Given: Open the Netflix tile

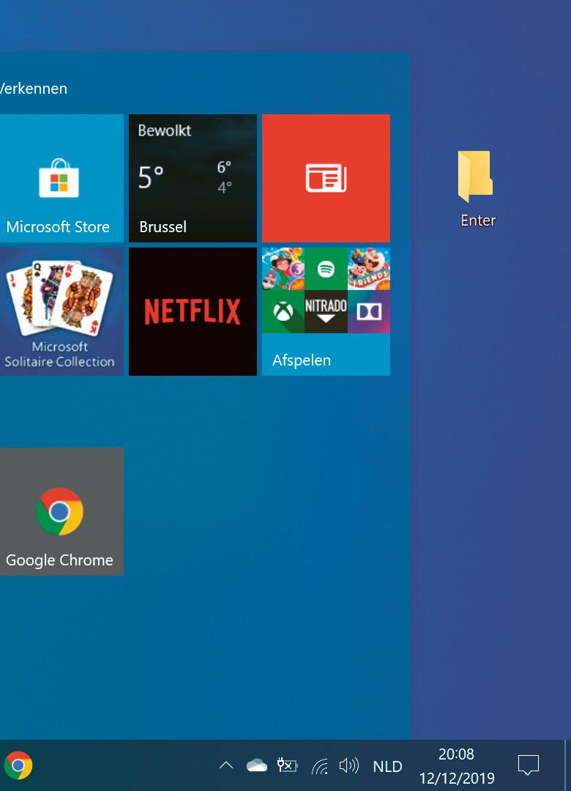Looking at the screenshot, I should point(193,311).
